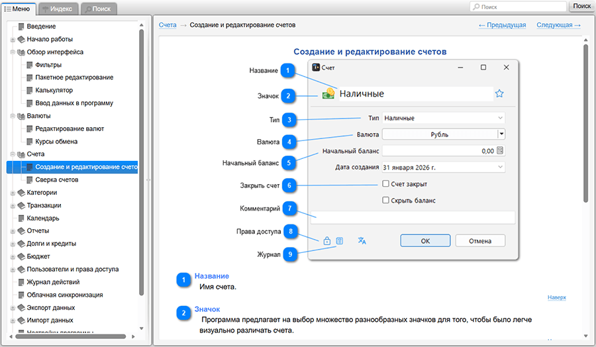Click the favorite star icon in account dialog
The image size is (596, 347).
[499, 93]
